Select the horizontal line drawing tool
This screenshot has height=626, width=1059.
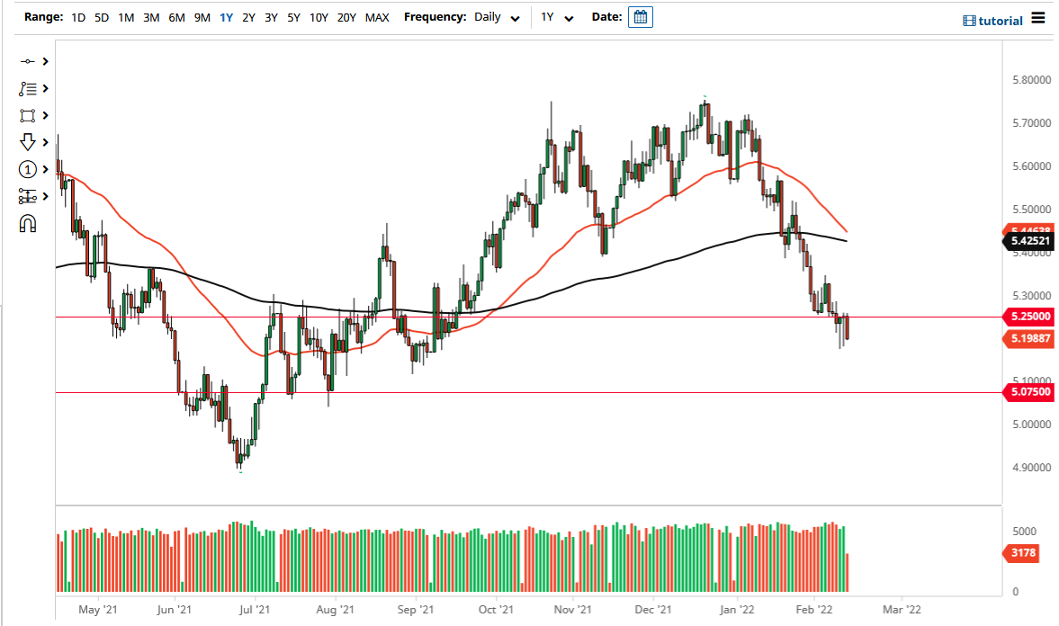28,61
